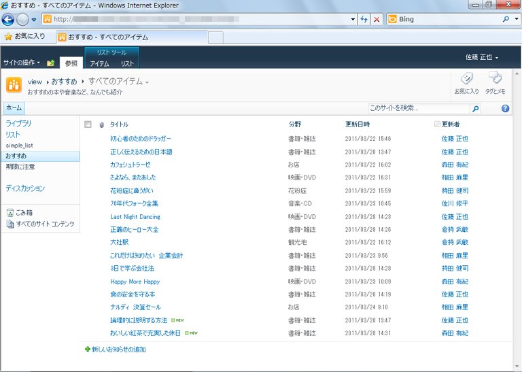
Task: Sort by the 更新日時 column header
Action: coord(358,124)
